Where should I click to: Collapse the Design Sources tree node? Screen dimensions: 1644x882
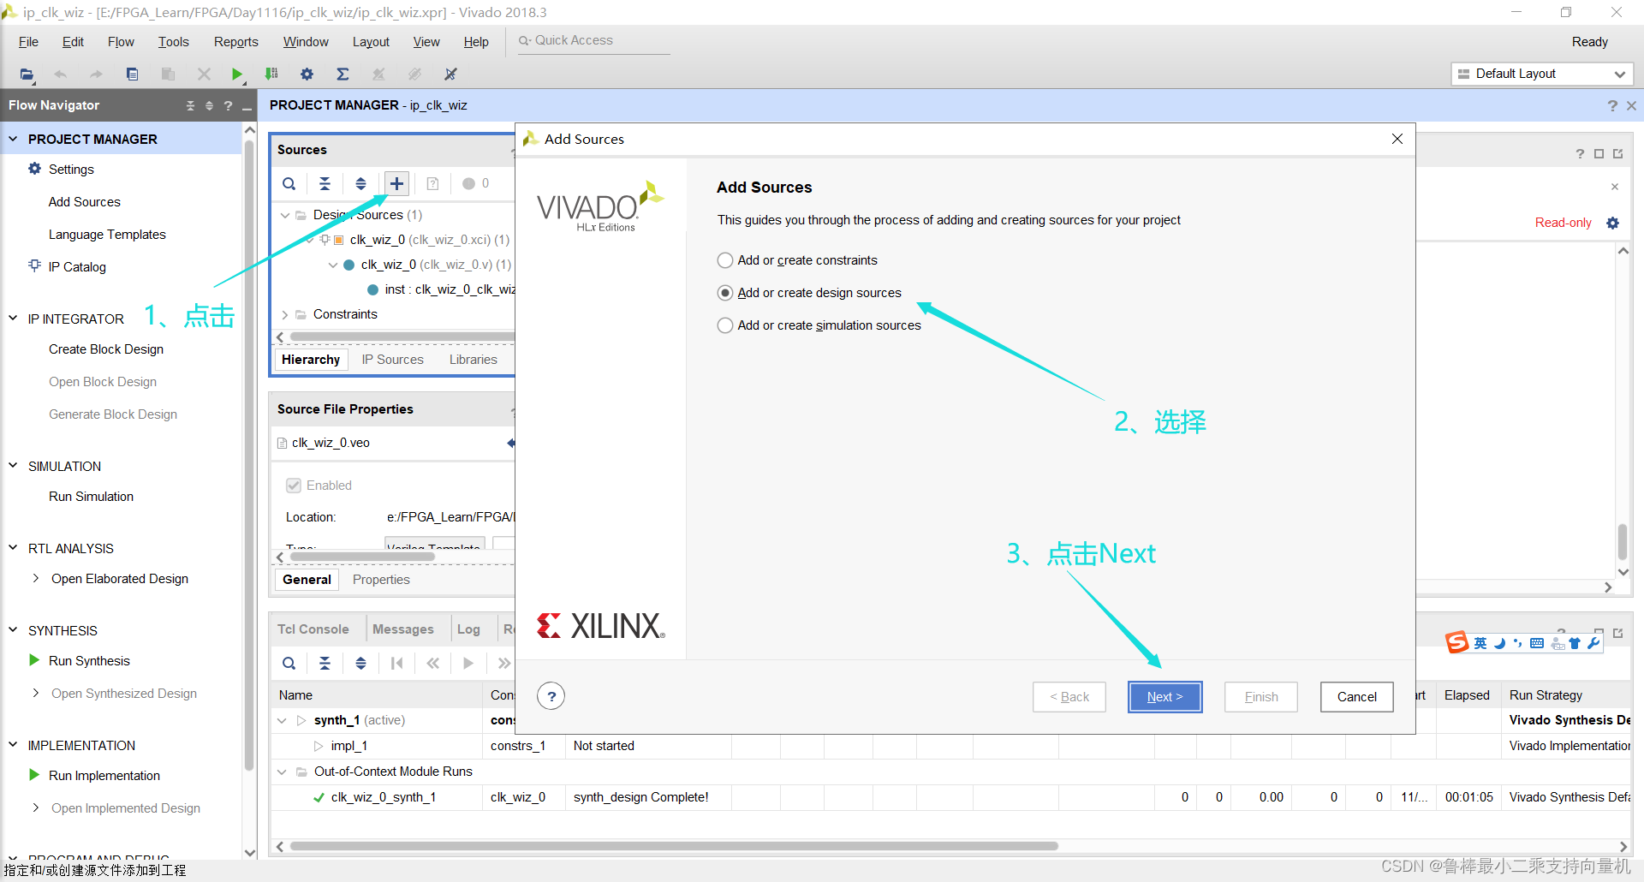[x=285, y=215]
